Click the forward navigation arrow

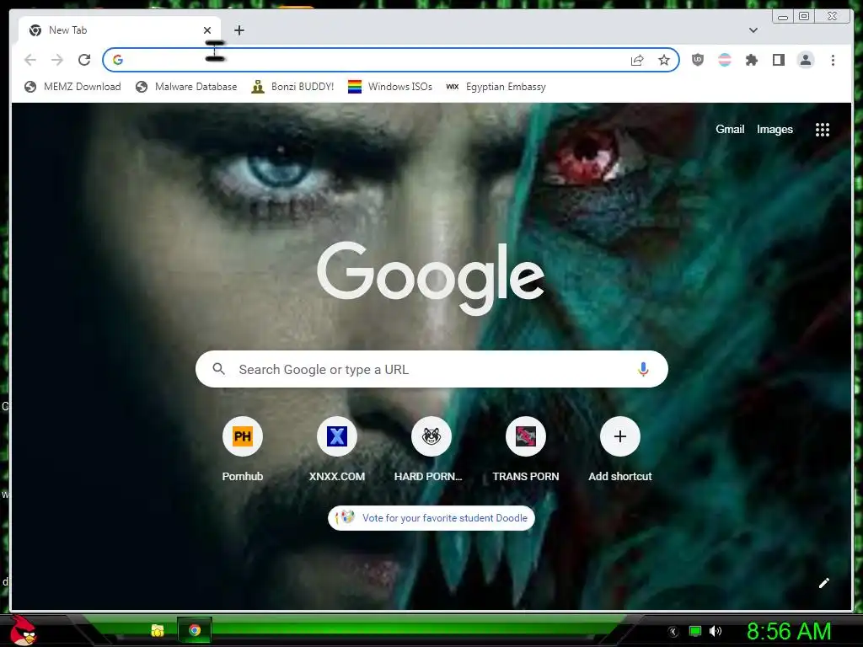click(x=57, y=60)
